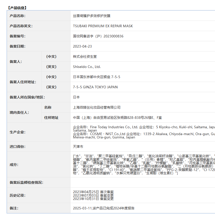The width and height of the screenshot is (215, 215).
Task: Click the 2023年04月25日 首次备案 history entry
Action: [x=93, y=192]
